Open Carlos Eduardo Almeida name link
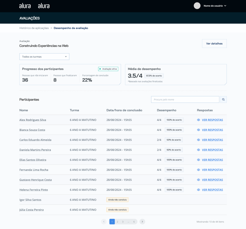 click(35, 140)
